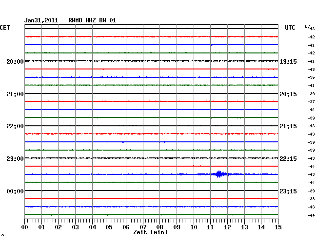
Task: Select the station label RWMO HHZ BW 01
Action: pyautogui.click(x=92, y=20)
